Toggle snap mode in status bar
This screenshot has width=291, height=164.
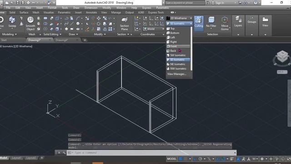pyautogui.click(x=186, y=159)
